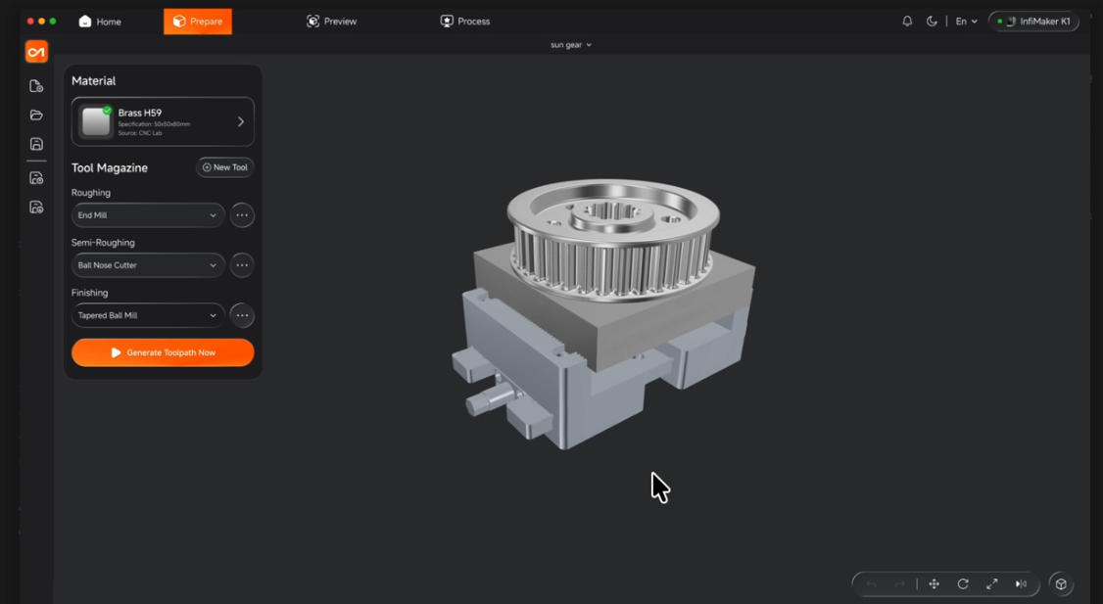This screenshot has height=604, width=1103.
Task: Click the orange app logo icon
Action: click(36, 52)
